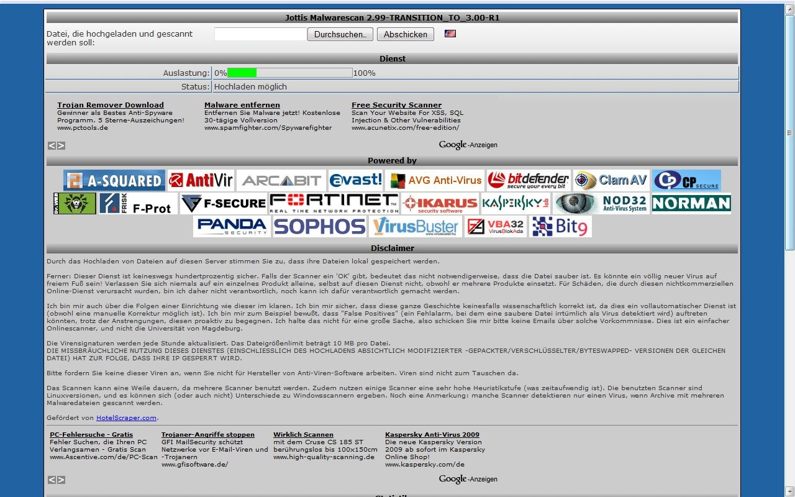Screen dimensions: 795x497
Task: Open the CP Secure logo
Action: click(686, 180)
